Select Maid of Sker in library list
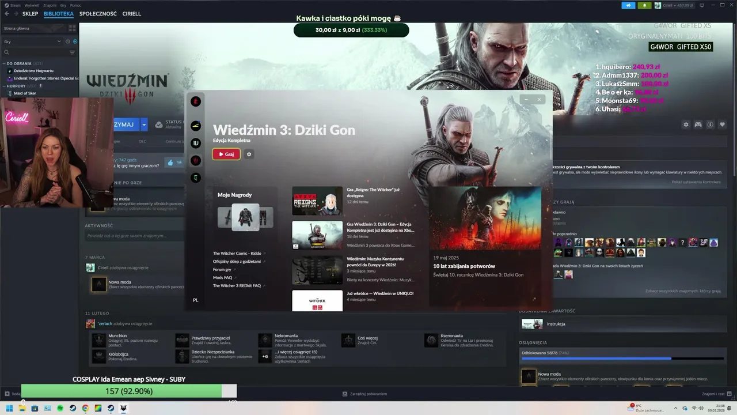Image resolution: width=737 pixels, height=415 pixels. pyautogui.click(x=25, y=93)
